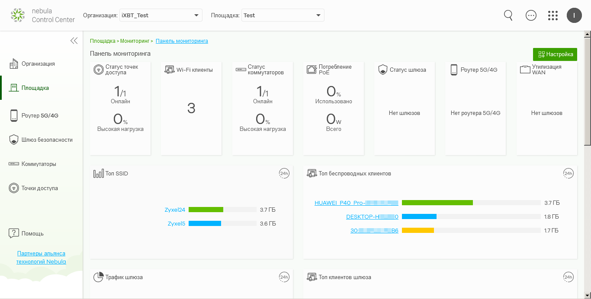Select Точки доступа in the sidebar

click(x=39, y=188)
